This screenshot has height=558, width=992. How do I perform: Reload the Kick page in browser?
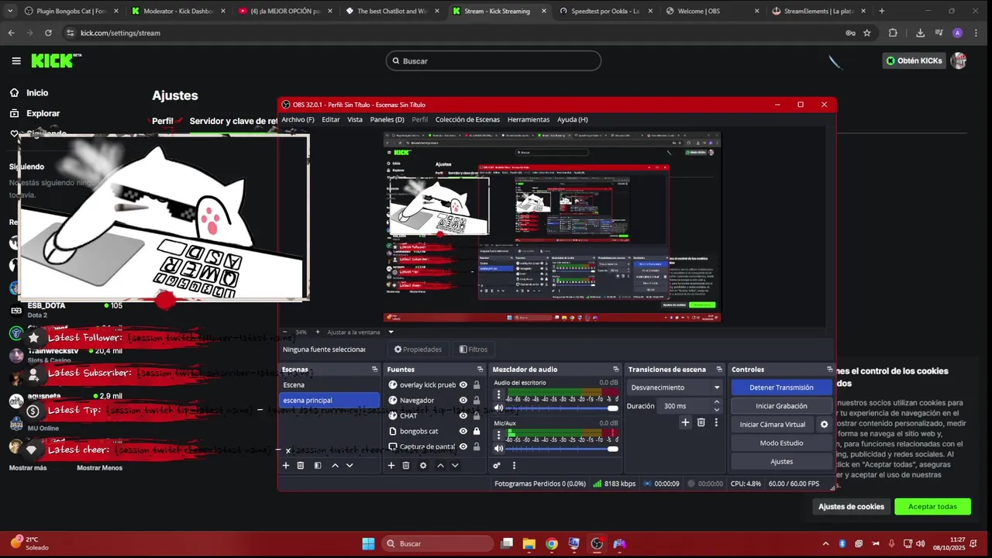[48, 33]
